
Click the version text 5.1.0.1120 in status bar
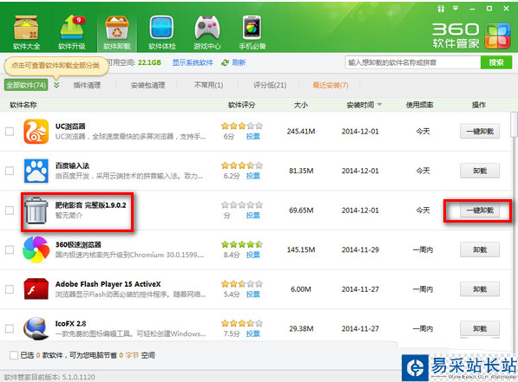coord(79,377)
